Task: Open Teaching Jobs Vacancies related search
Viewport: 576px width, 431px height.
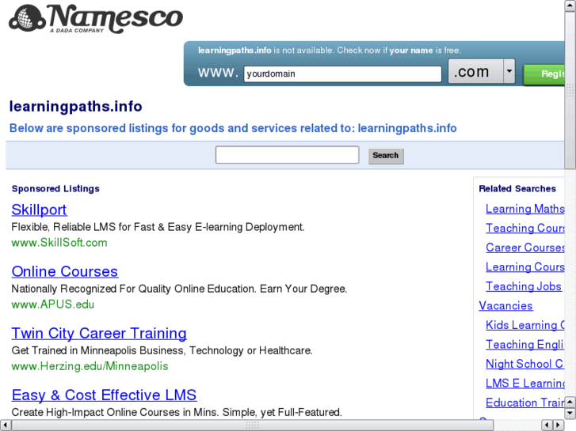Action: [x=524, y=286]
